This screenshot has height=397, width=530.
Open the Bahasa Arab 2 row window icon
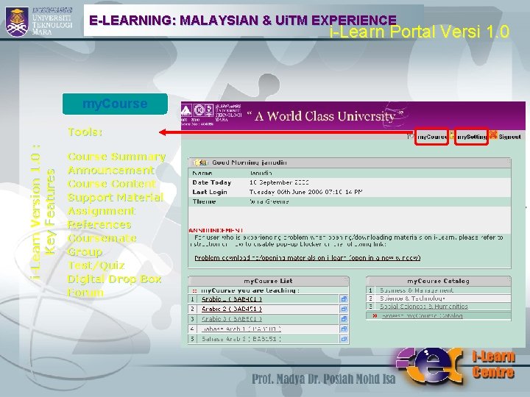click(x=344, y=339)
